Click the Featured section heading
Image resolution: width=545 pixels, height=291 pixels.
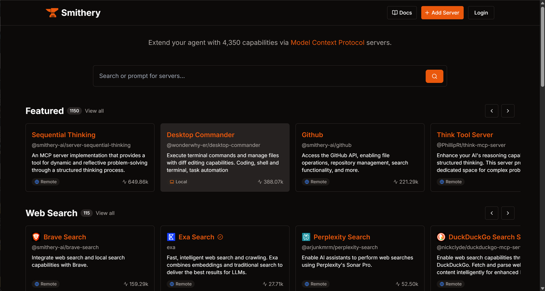45,111
